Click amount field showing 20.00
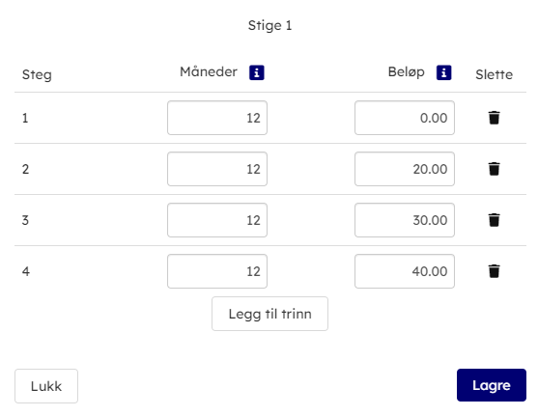 (405, 169)
